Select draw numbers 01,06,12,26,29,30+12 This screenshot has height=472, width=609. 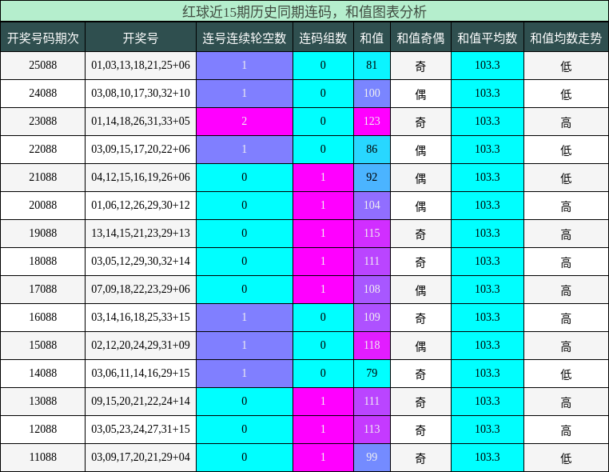(141, 206)
